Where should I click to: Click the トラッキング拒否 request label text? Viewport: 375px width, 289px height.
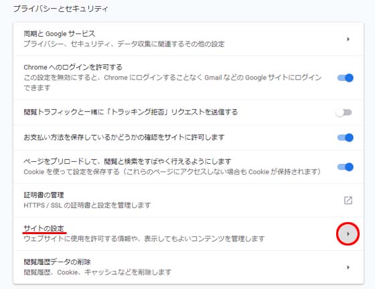tap(131, 112)
